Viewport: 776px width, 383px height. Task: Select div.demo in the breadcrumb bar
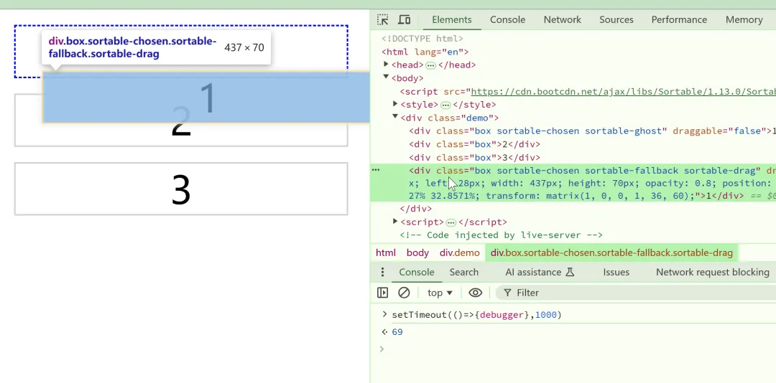(459, 252)
